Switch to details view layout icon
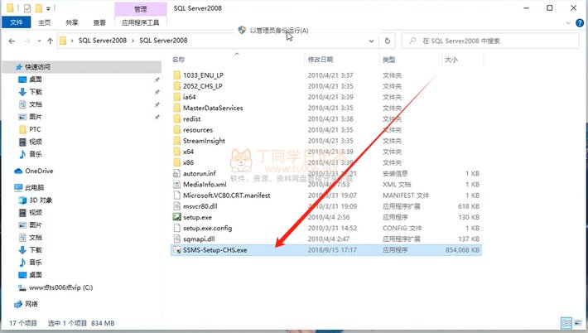 [x=566, y=323]
